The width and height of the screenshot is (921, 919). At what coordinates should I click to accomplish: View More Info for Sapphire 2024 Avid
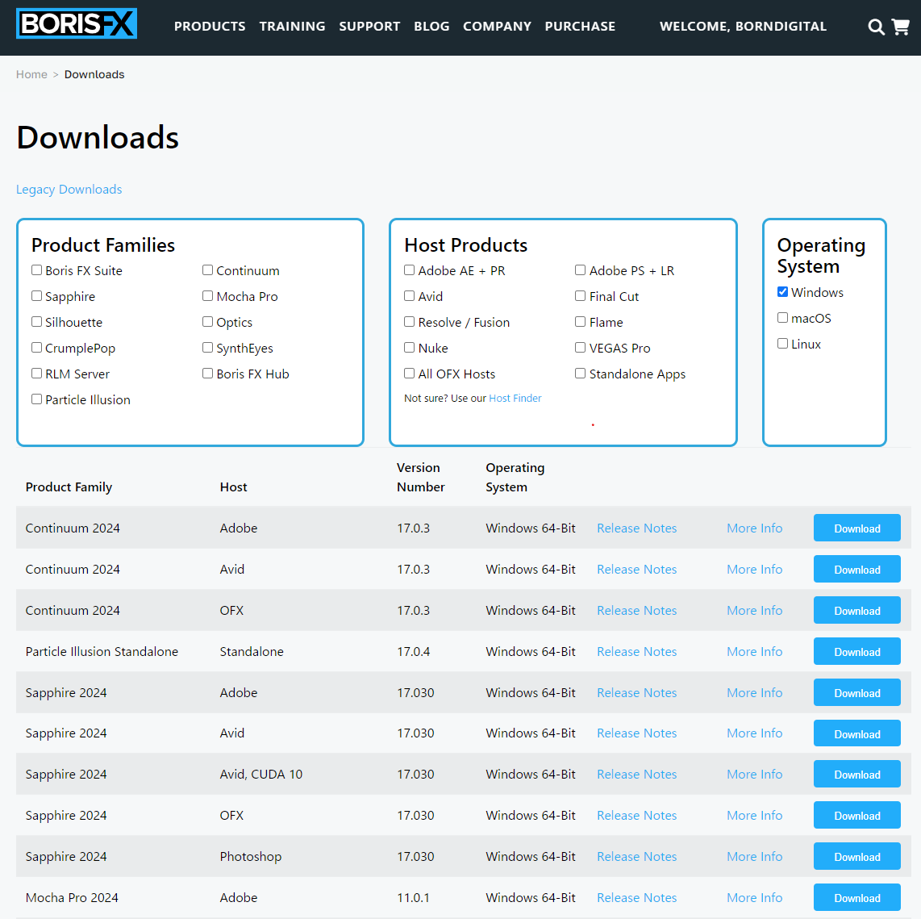[x=755, y=733]
